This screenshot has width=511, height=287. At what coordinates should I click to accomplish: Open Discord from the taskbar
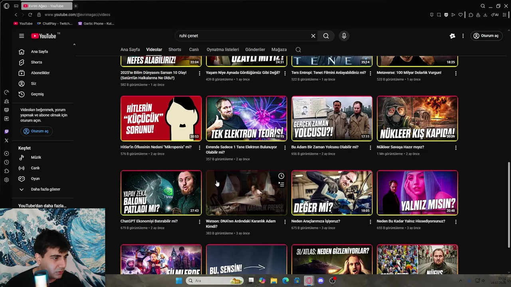click(321, 281)
